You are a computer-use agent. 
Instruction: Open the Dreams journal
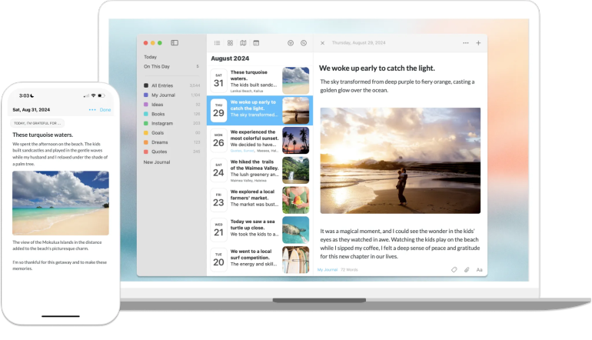coord(171,142)
